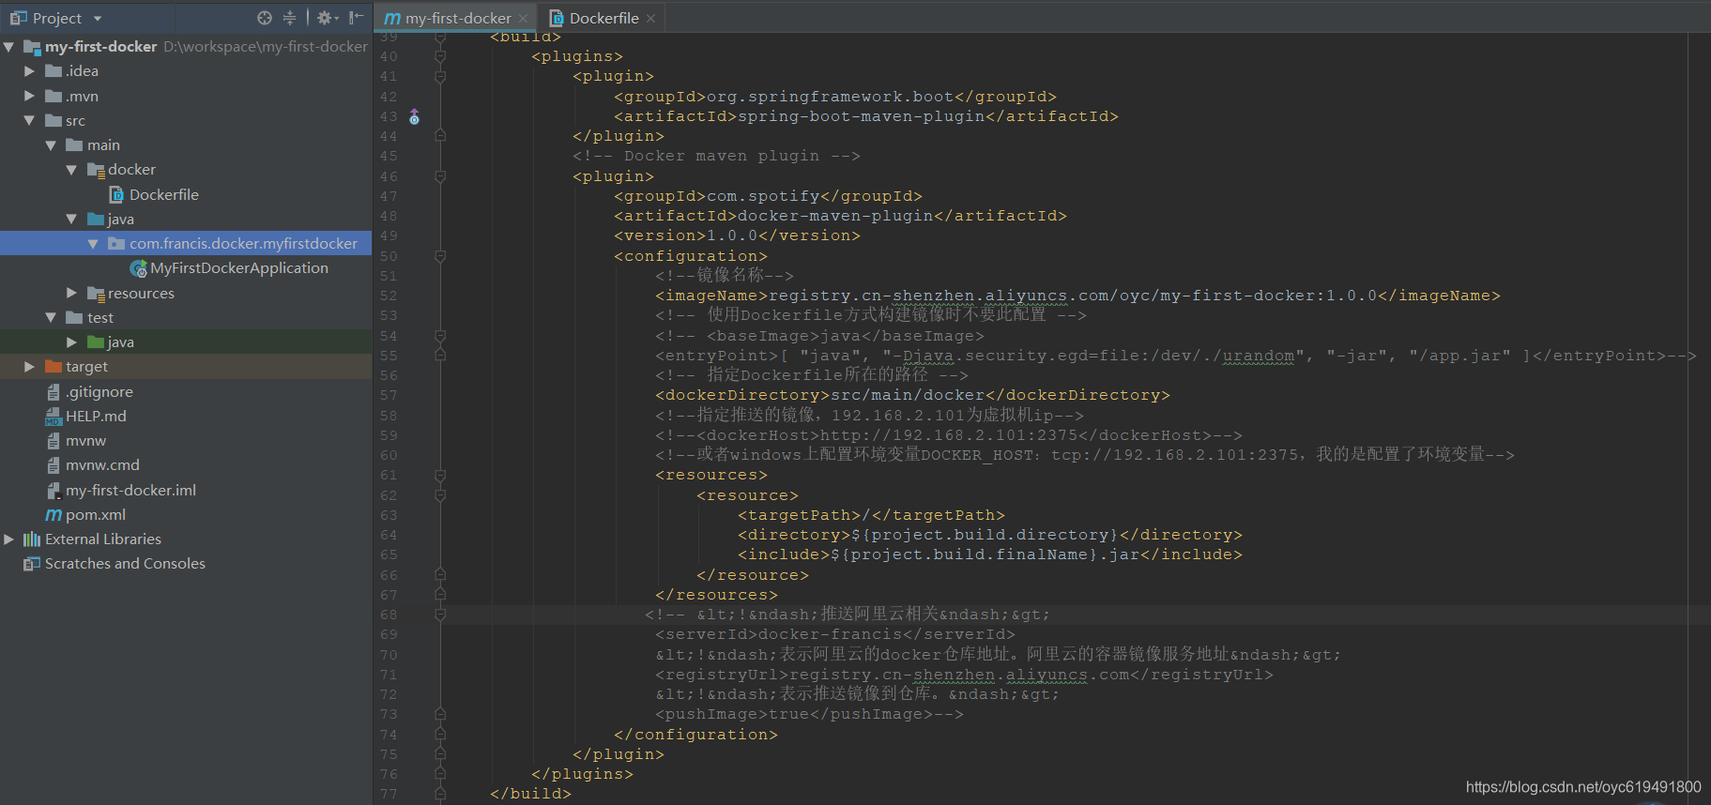Expand the target folder
This screenshot has height=805, width=1711.
(x=29, y=367)
